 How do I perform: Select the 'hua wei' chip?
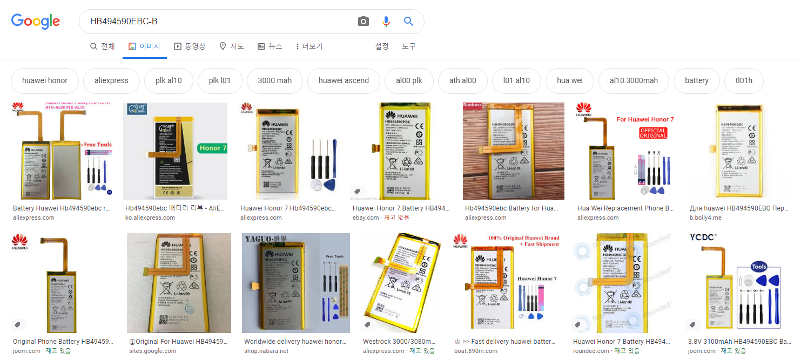coord(570,80)
